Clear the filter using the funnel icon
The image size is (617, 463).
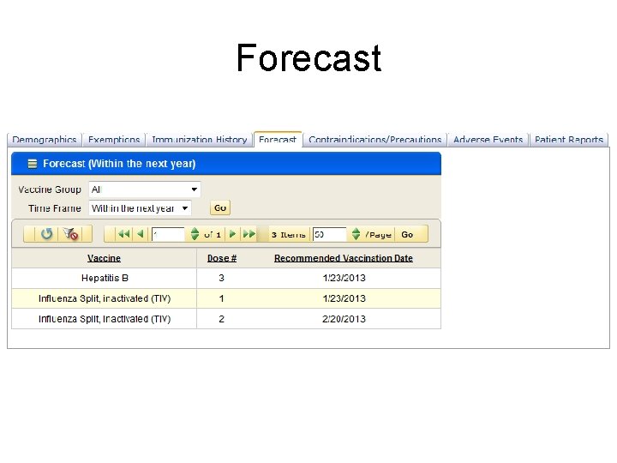(70, 234)
